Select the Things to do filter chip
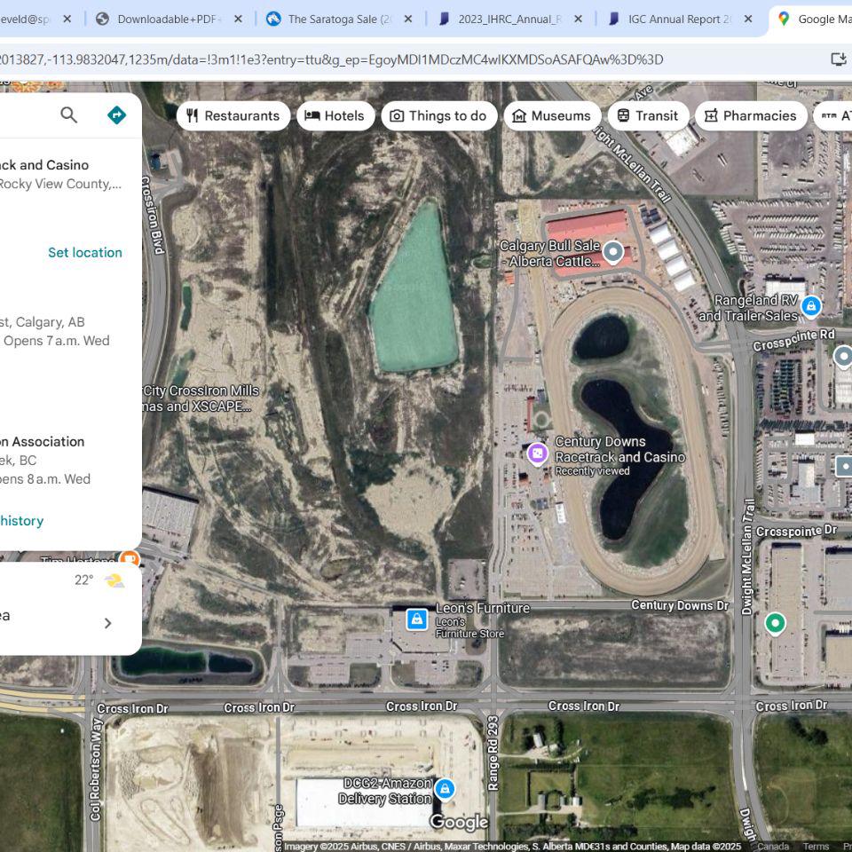This screenshot has height=852, width=852. pos(439,115)
